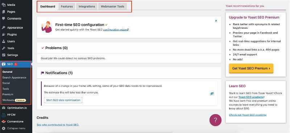
Task: Click the Credits heading
Action: (x=42, y=118)
